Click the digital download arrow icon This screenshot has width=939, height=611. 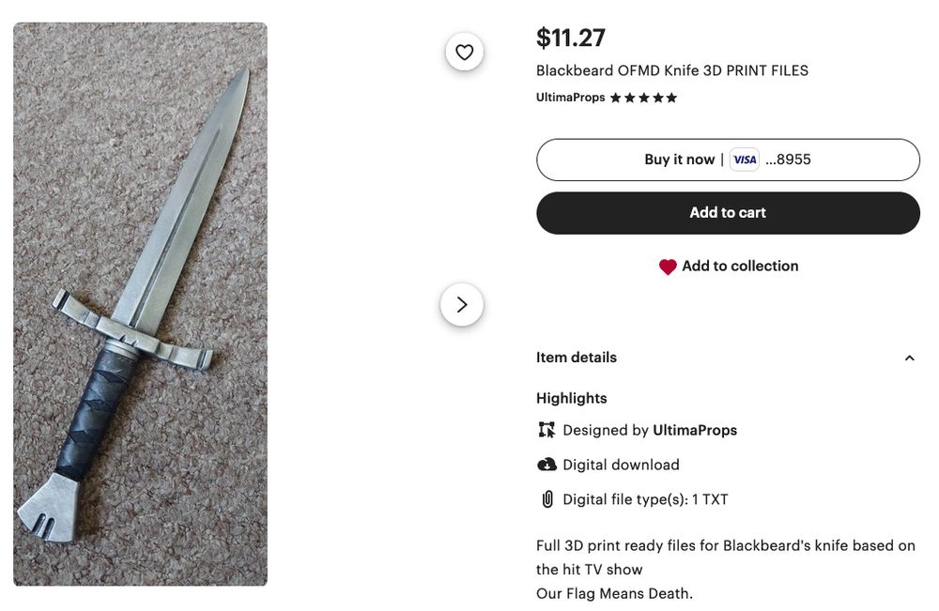546,465
